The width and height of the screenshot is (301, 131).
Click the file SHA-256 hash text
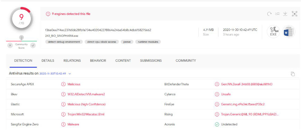tap(98, 30)
